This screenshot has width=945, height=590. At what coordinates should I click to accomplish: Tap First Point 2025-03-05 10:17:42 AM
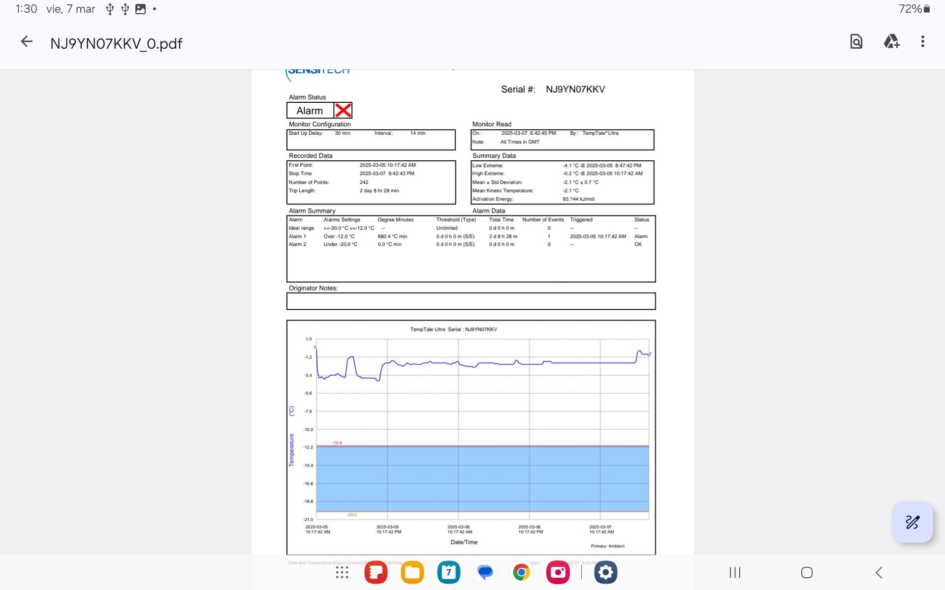387,165
